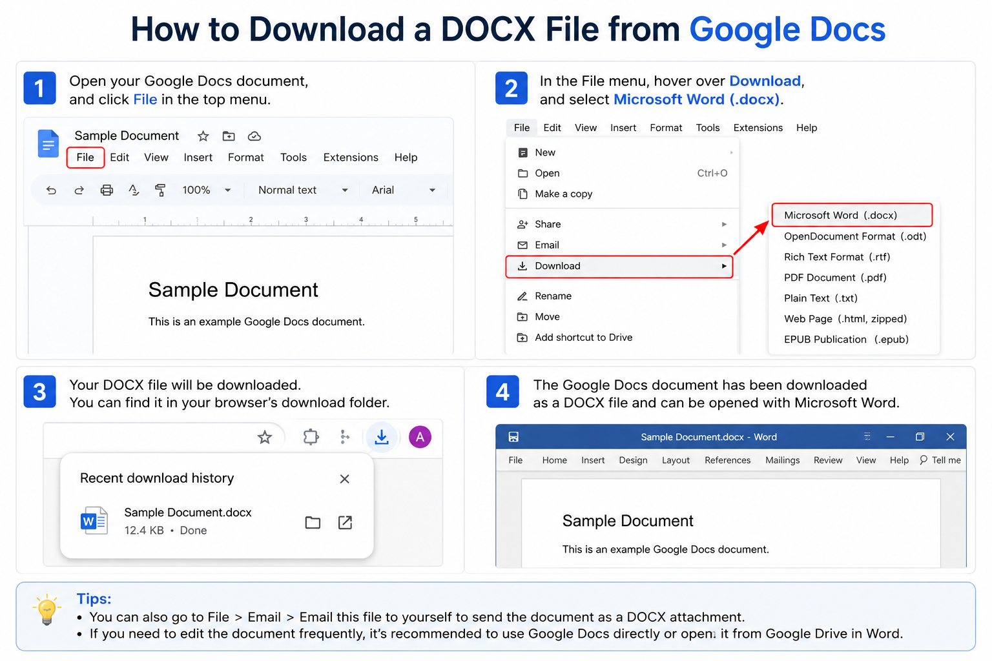This screenshot has height=661, width=992.
Task: Select OpenDocument Format (.odt)
Action: click(855, 236)
